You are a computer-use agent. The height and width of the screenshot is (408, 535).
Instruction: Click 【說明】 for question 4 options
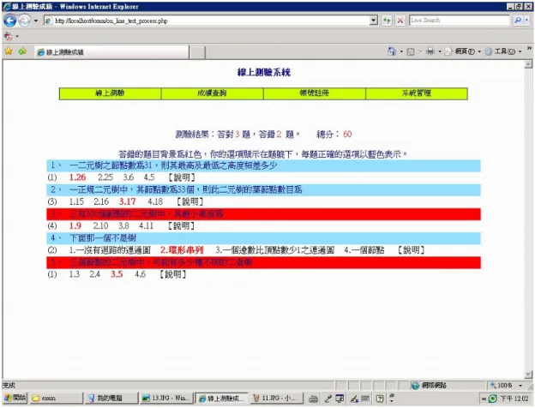412,250
